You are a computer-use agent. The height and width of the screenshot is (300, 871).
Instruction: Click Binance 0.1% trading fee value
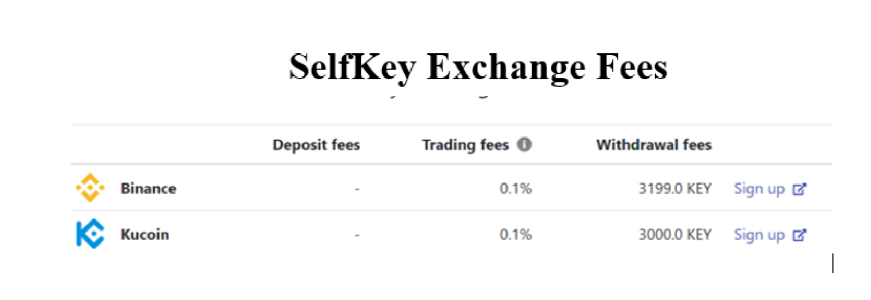click(x=516, y=189)
